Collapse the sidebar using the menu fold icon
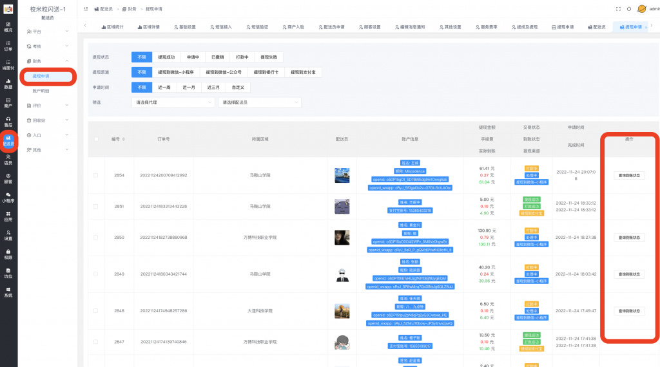The width and height of the screenshot is (660, 367). click(x=86, y=9)
